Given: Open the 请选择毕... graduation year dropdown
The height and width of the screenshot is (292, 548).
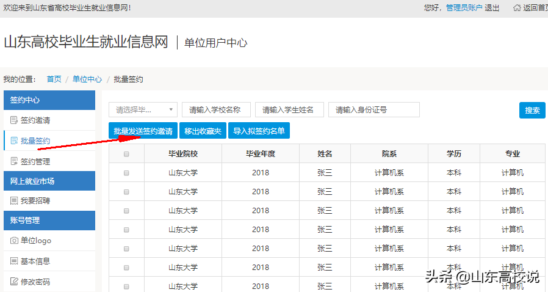Looking at the screenshot, I should [x=143, y=110].
